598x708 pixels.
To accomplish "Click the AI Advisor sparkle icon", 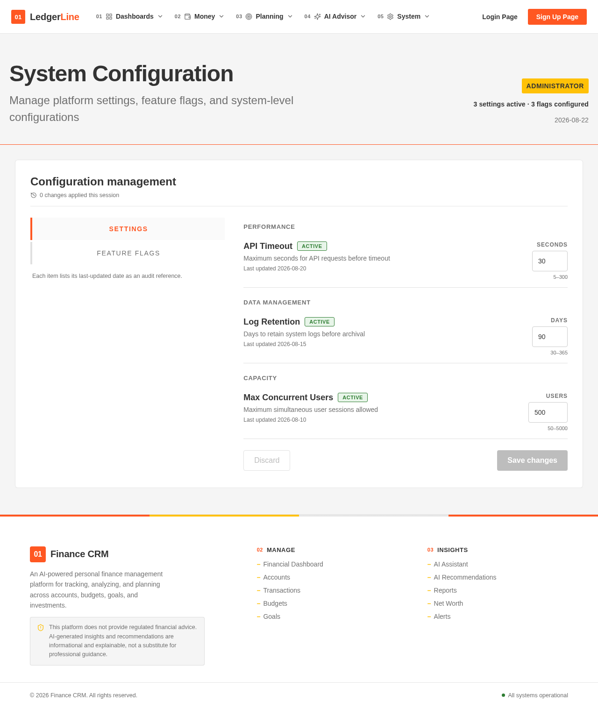I will point(317,16).
